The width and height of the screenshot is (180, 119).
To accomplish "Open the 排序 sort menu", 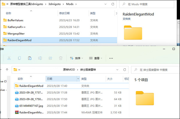I will pos(76,58).
